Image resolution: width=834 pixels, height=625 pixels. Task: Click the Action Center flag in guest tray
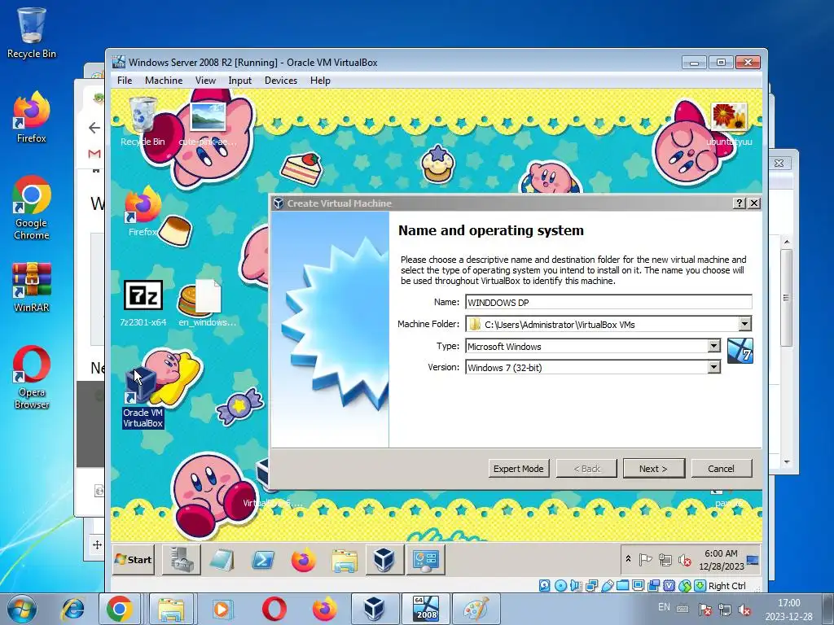(x=645, y=560)
